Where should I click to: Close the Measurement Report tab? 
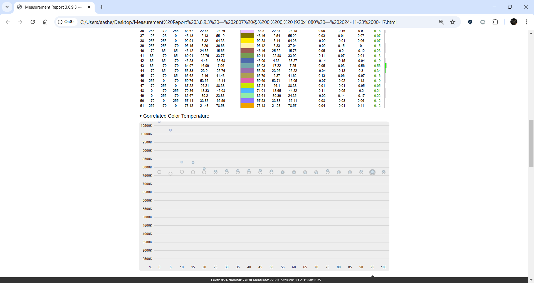(x=89, y=7)
